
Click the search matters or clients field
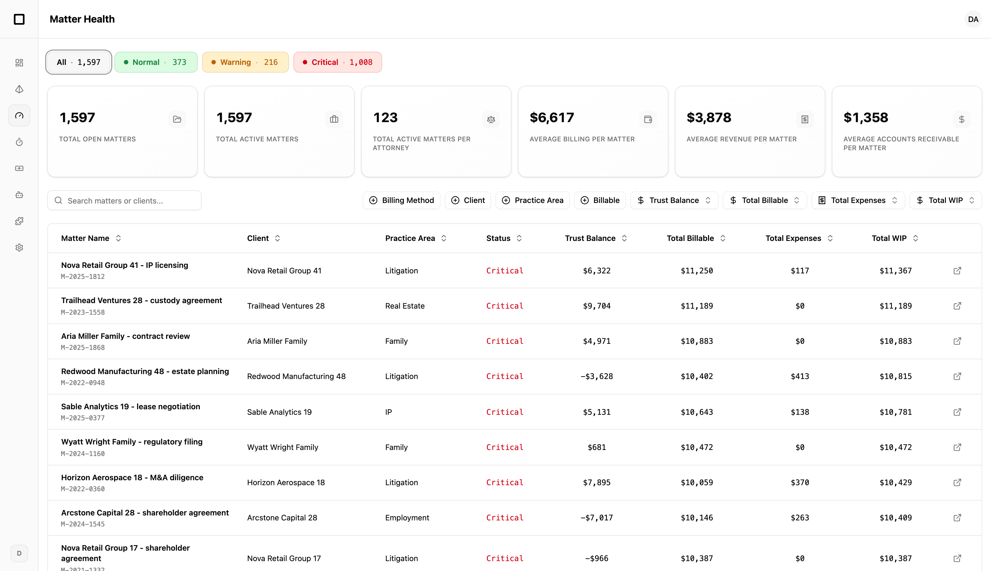tap(124, 201)
